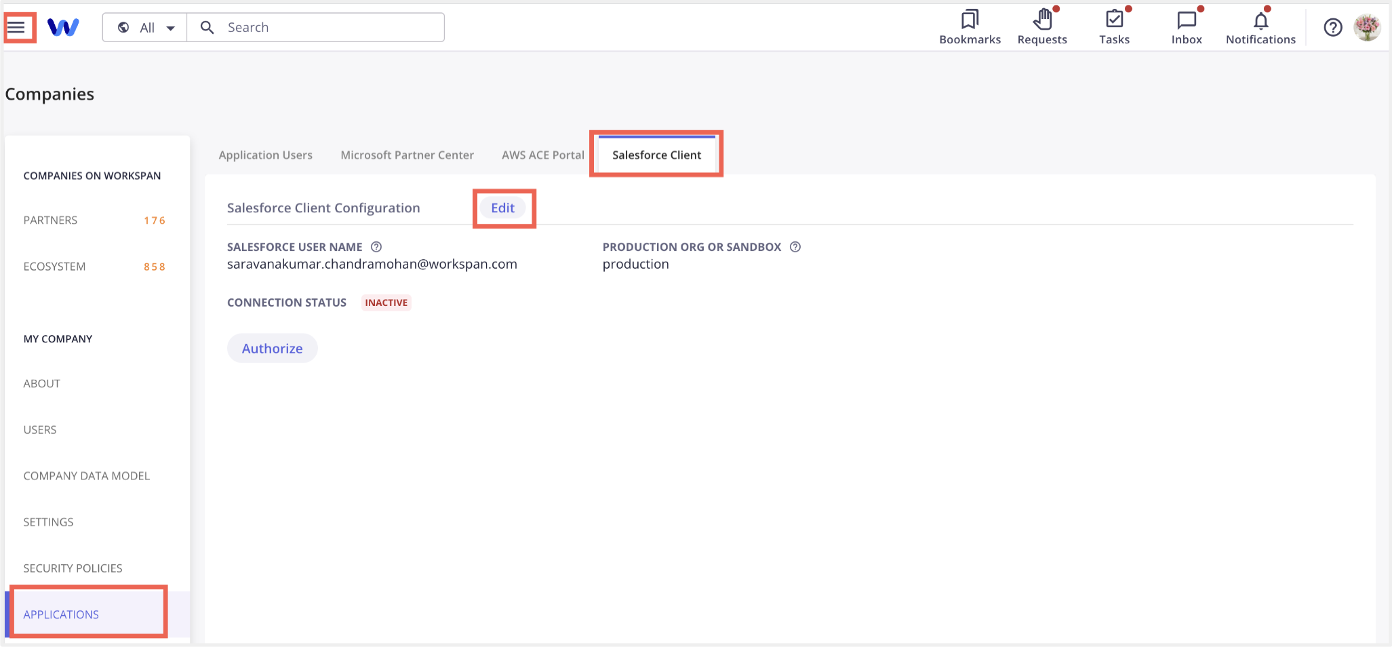The height and width of the screenshot is (647, 1392).
Task: Switch to AWS ACE Portal tab
Action: [x=542, y=155]
